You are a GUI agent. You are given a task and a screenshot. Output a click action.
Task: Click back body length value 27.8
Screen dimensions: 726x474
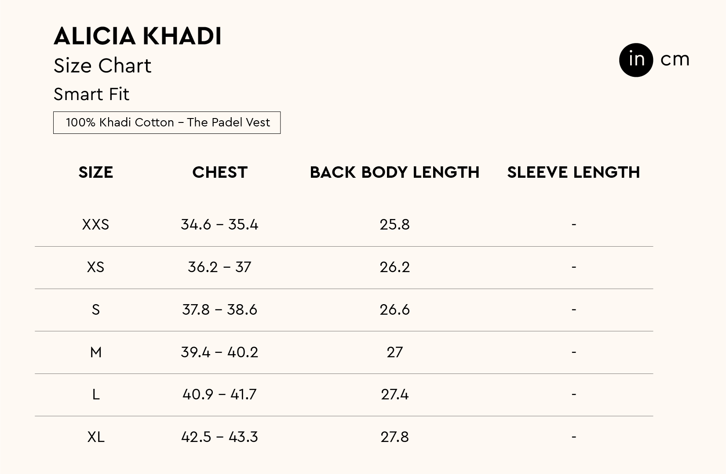click(x=394, y=437)
